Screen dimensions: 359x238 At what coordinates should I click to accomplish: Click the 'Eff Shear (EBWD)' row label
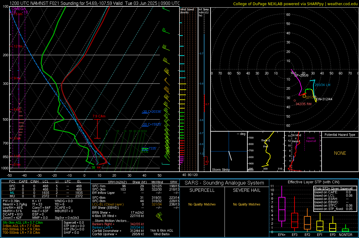106,208
